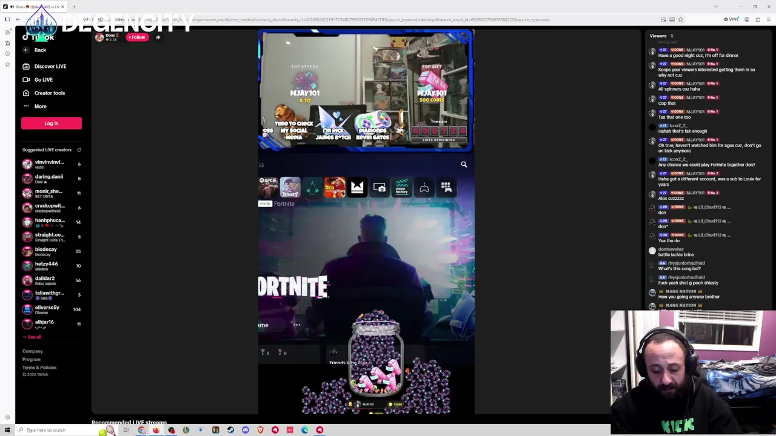
Task: Open the VPN button in browser toolbar
Action: [732, 20]
